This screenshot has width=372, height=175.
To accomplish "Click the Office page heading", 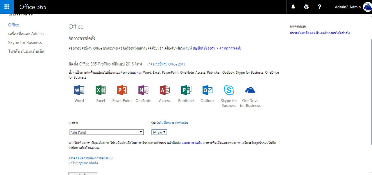I will click(76, 26).
